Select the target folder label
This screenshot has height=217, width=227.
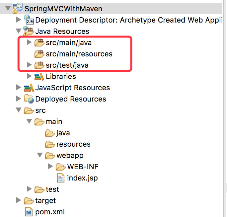[x=45, y=201]
